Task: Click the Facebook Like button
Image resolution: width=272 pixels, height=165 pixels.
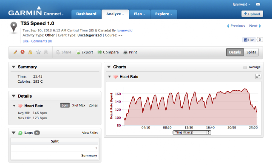Action: pyautogui.click(x=249, y=40)
